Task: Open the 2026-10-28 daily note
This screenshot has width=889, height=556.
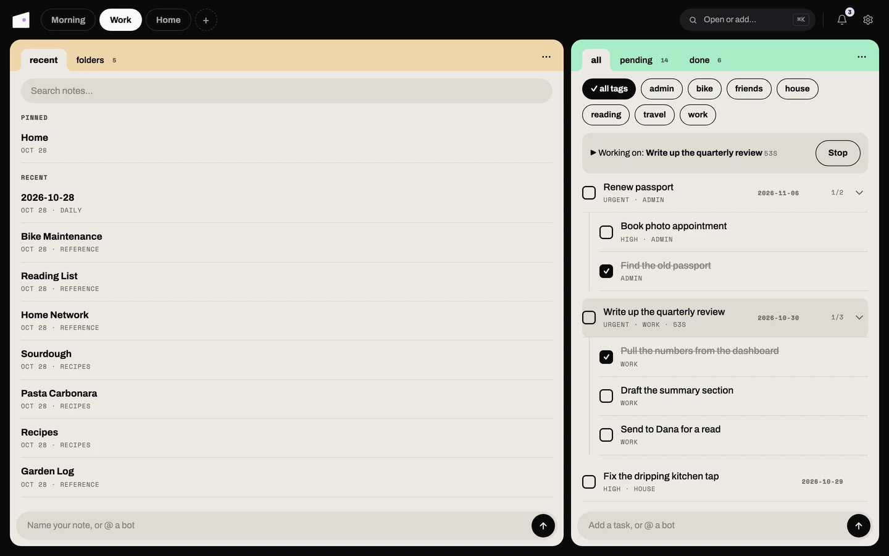Action: coord(286,203)
